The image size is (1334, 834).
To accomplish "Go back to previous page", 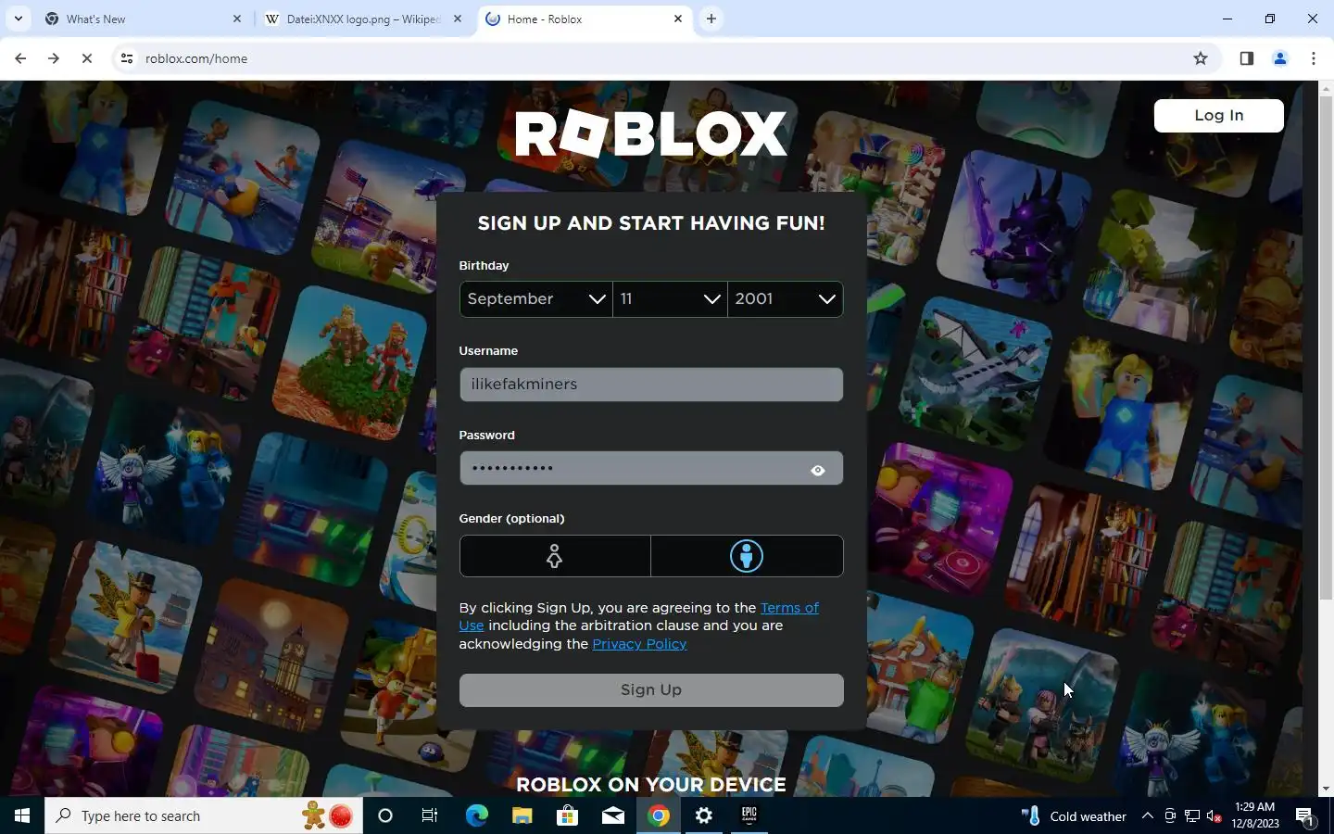I will pyautogui.click(x=20, y=58).
